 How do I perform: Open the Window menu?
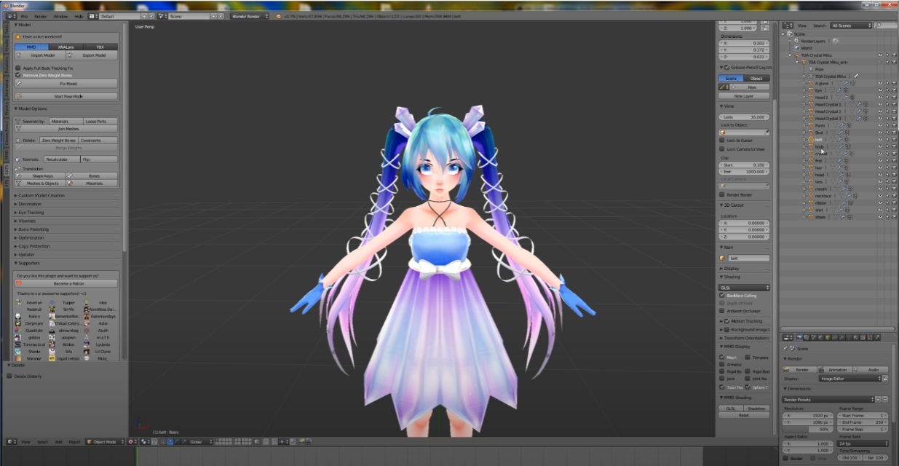click(x=60, y=15)
